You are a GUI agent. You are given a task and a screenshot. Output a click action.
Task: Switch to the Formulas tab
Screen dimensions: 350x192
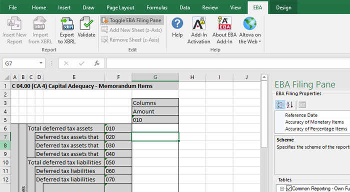coord(157,7)
